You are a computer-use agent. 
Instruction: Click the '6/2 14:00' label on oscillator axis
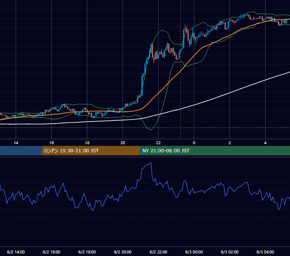pos(16,252)
